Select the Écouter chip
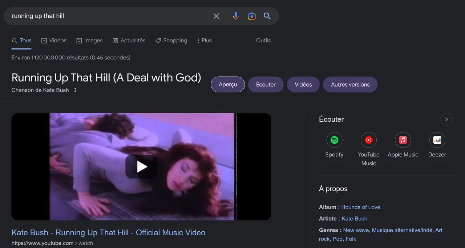The height and width of the screenshot is (248, 465). coord(266,84)
